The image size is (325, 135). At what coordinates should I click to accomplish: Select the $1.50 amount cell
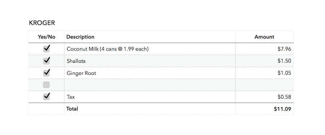pos(264,61)
